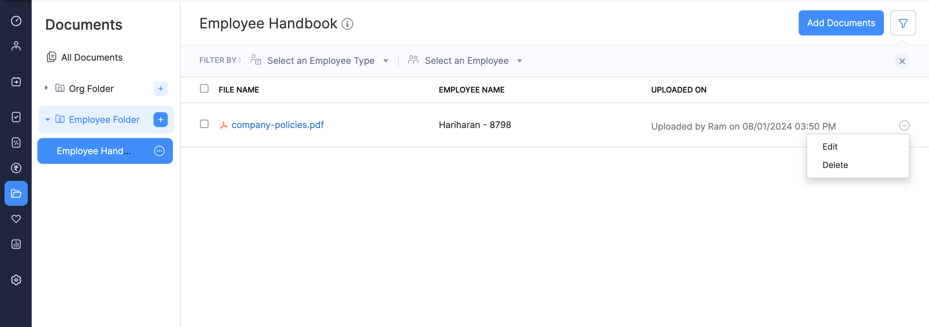
Task: Open the settings gear icon
Action: click(16, 280)
